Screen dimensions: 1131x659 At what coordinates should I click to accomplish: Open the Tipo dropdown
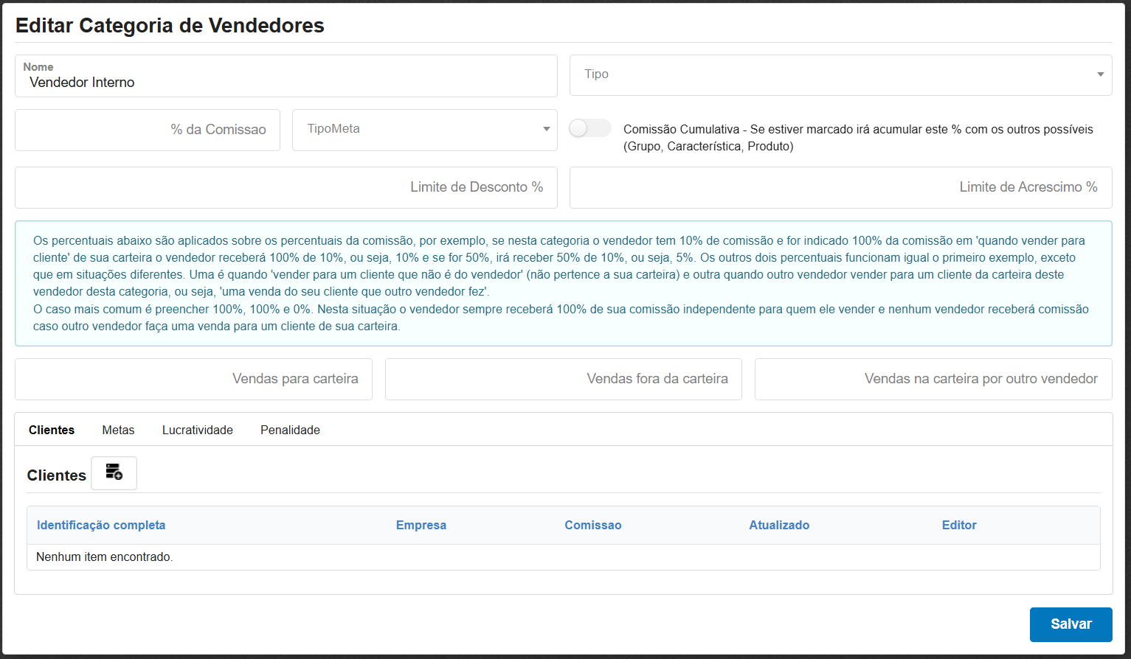[x=840, y=74]
